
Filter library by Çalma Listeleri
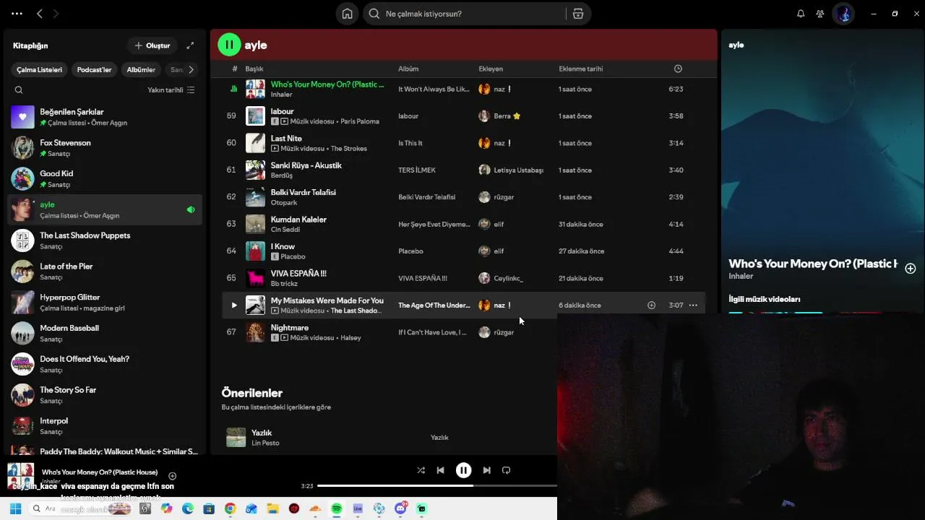point(40,70)
